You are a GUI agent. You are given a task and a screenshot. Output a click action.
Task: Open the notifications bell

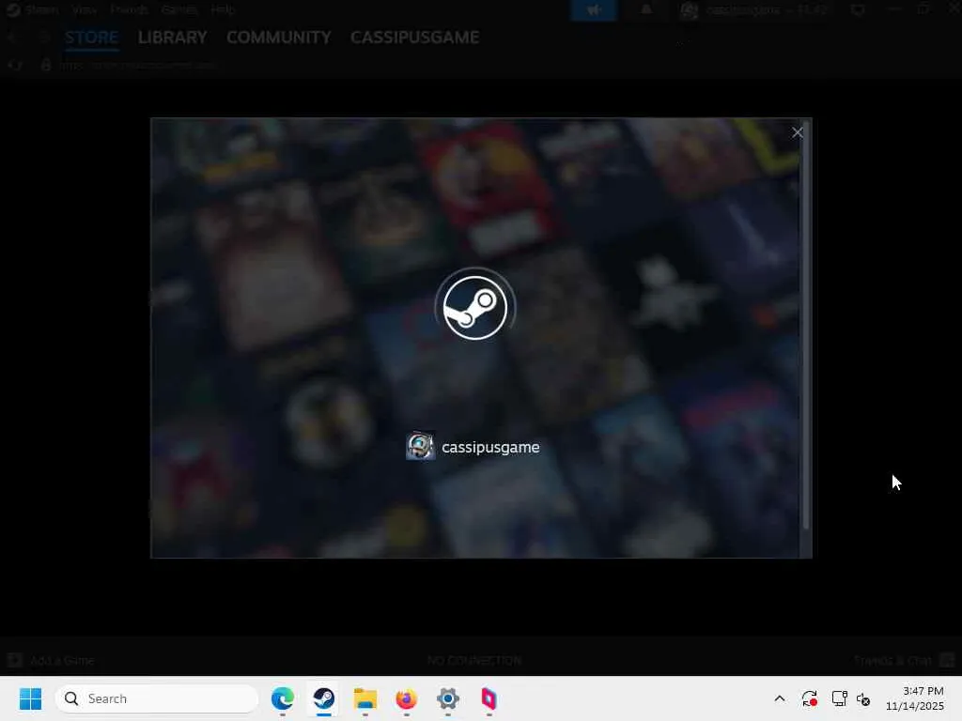pyautogui.click(x=646, y=9)
